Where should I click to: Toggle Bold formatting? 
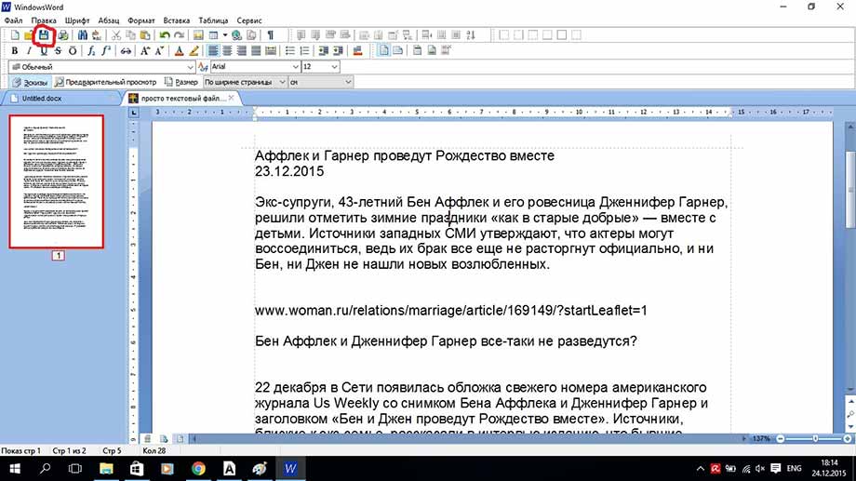[x=15, y=51]
